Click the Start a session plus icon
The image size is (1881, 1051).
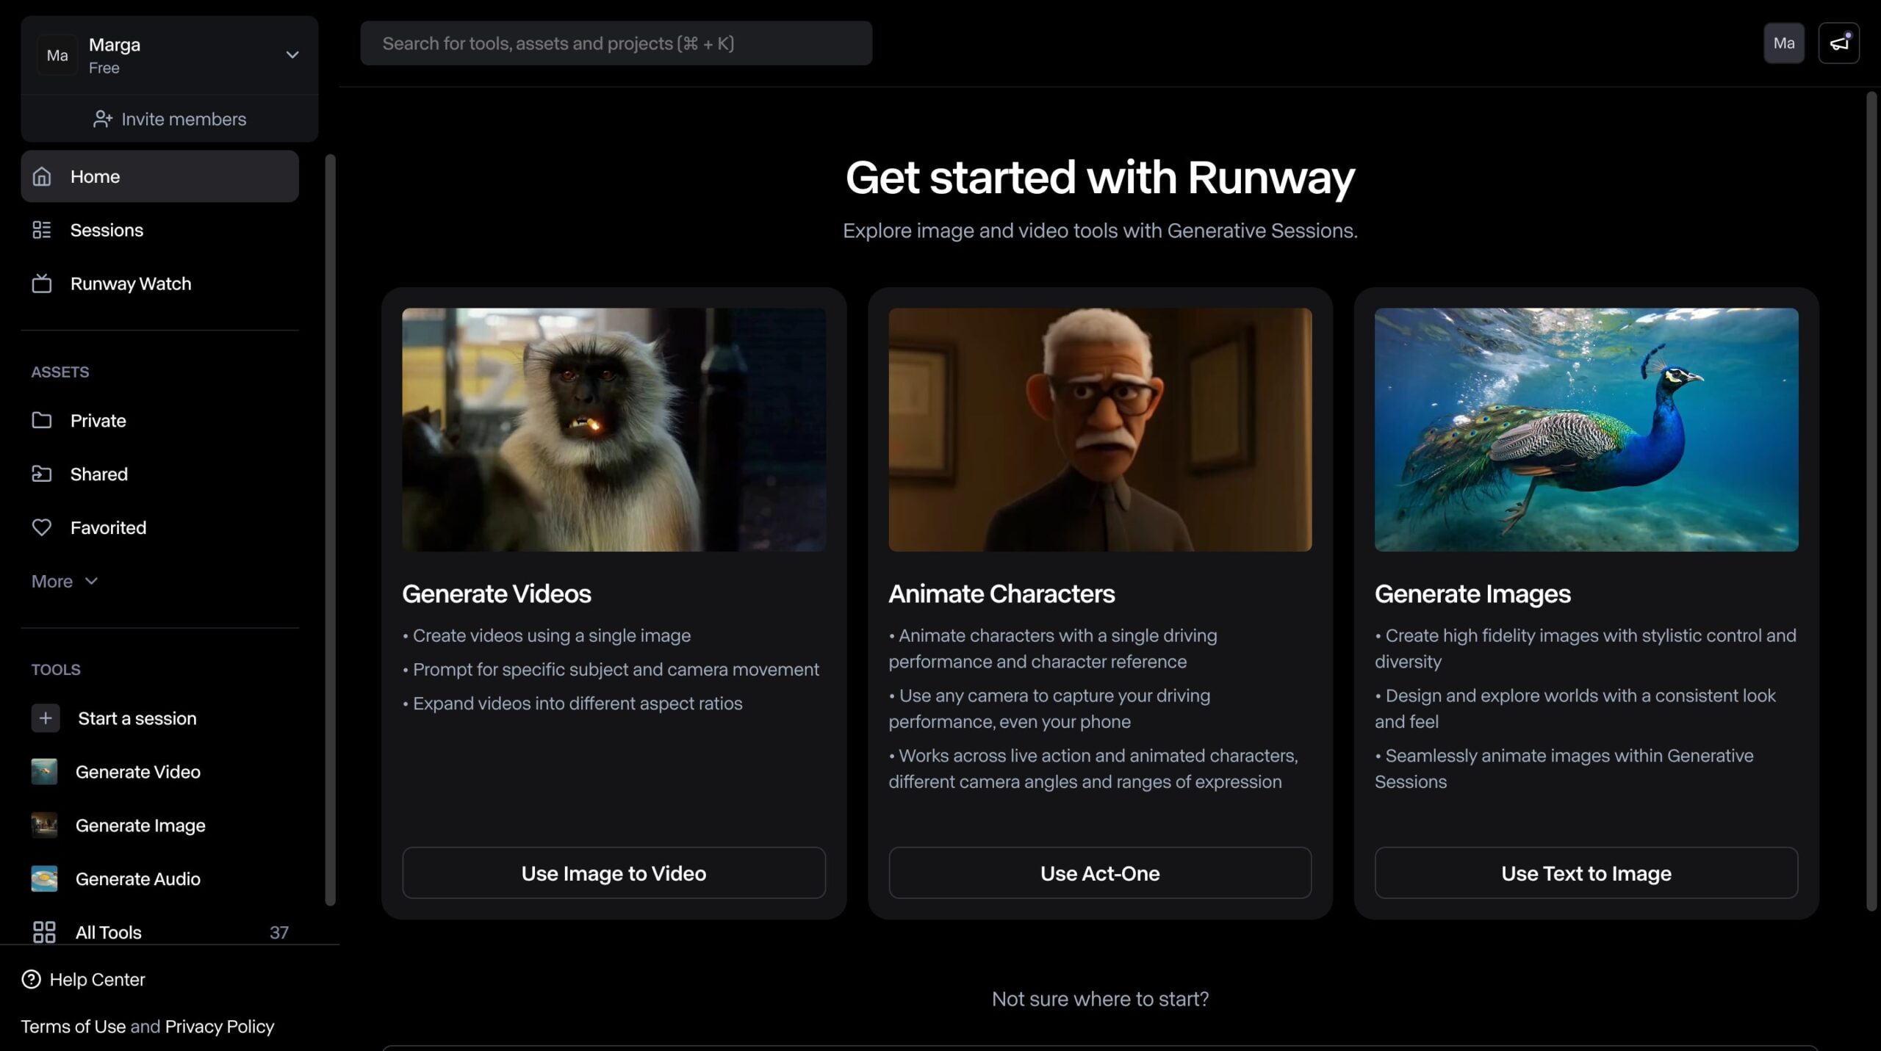(46, 718)
